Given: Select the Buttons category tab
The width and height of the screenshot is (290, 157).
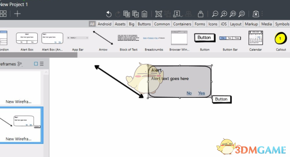Looking at the screenshot, I should tap(144, 24).
